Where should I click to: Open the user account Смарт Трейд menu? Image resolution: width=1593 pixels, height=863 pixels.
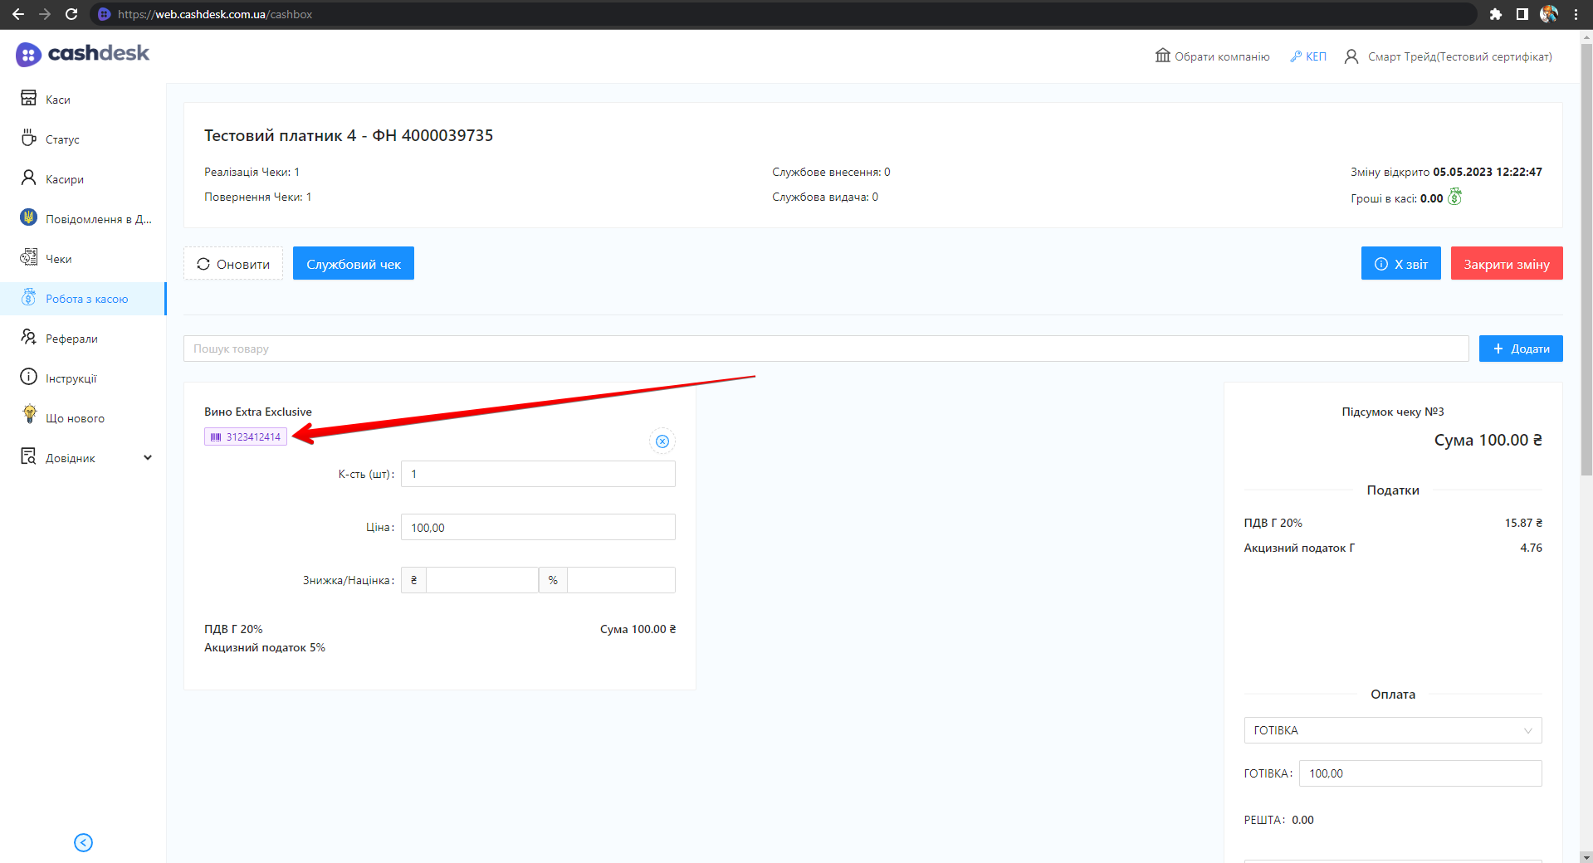(x=1448, y=56)
